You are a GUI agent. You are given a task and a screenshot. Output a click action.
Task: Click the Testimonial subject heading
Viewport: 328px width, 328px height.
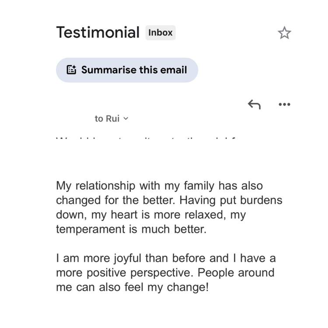pyautogui.click(x=98, y=32)
